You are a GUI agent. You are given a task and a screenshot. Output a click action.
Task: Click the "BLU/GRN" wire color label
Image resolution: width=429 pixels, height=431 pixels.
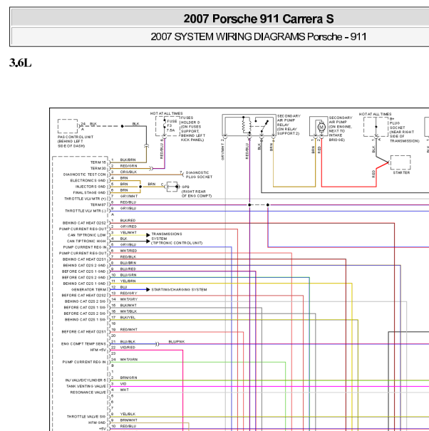click(128, 275)
